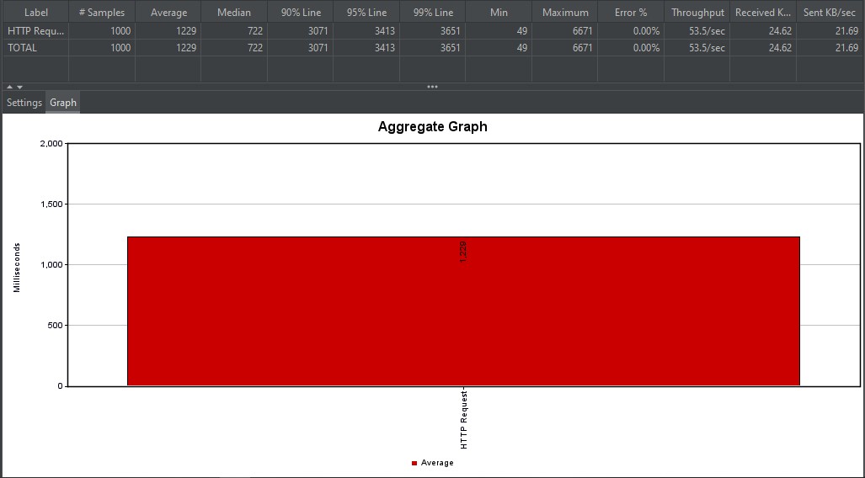Select sent 21.69 in TOTAL row
This screenshot has height=478, width=865.
coord(830,48)
